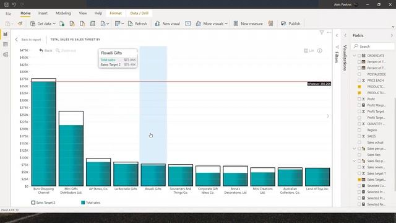The height and width of the screenshot is (223, 396).
Task: Click the Sales Target 2 legend swatch
Action: point(33,203)
